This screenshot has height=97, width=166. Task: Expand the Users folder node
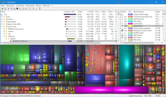point(2,17)
